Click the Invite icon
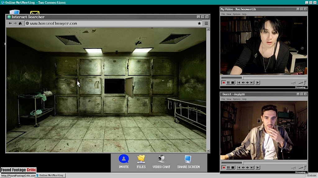The width and height of the screenshot is (318, 178). pyautogui.click(x=124, y=159)
